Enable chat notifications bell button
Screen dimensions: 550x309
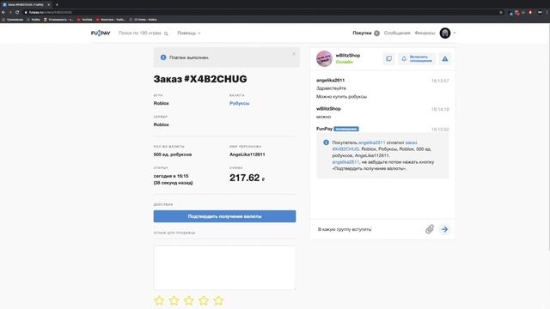click(x=416, y=59)
